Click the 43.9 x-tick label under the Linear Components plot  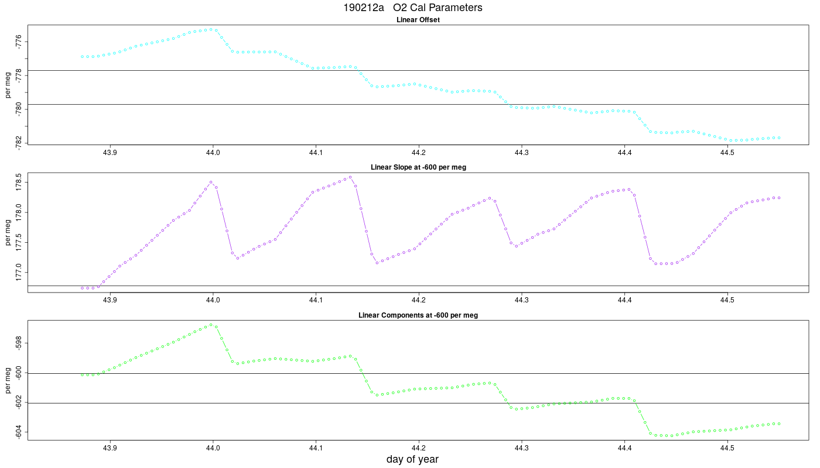tap(110, 448)
